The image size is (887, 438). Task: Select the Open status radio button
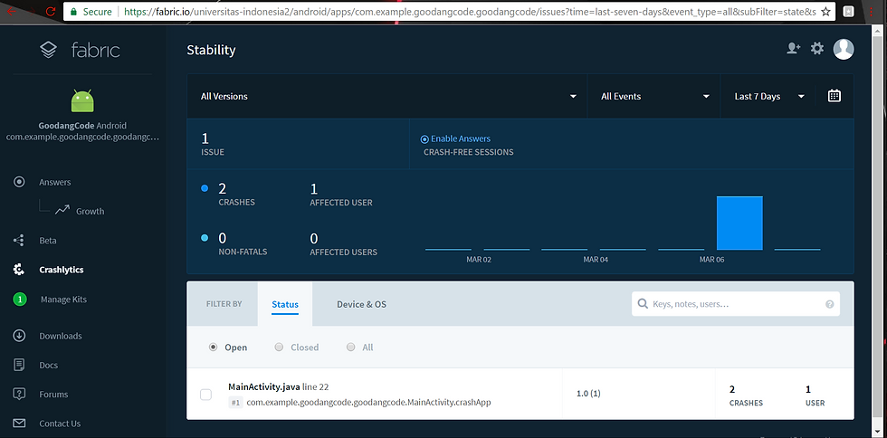click(x=214, y=347)
